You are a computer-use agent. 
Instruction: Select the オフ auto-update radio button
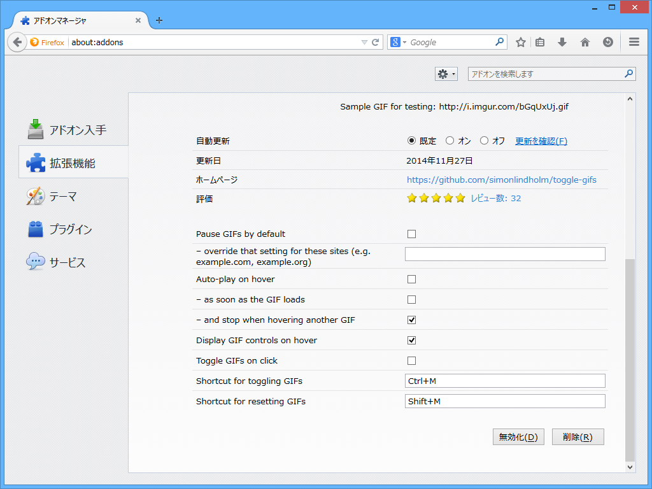483,141
